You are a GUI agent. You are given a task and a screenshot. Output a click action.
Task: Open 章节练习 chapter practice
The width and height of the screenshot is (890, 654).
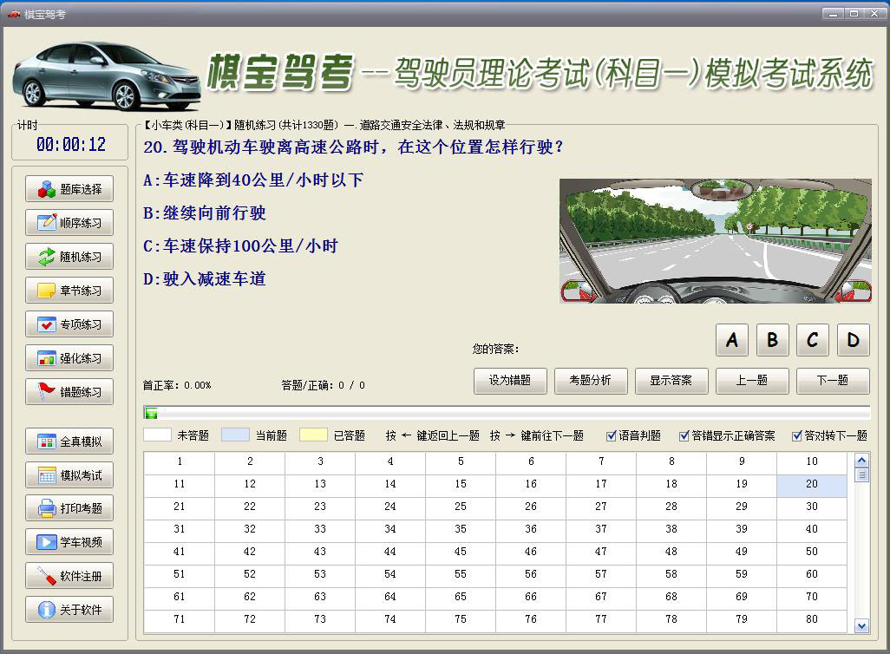pos(69,291)
